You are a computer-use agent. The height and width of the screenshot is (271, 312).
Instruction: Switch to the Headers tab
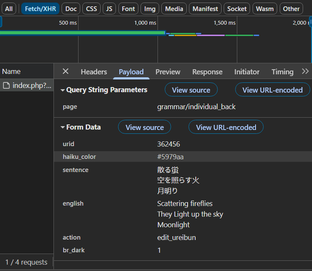(94, 72)
